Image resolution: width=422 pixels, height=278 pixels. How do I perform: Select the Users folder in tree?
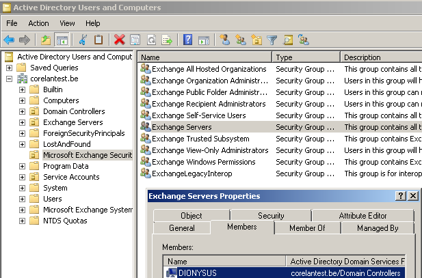53,199
